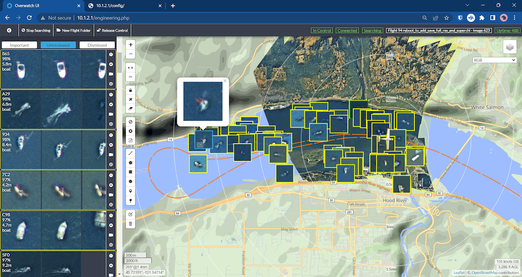Open middle thumbnail of detection A29

[61, 110]
